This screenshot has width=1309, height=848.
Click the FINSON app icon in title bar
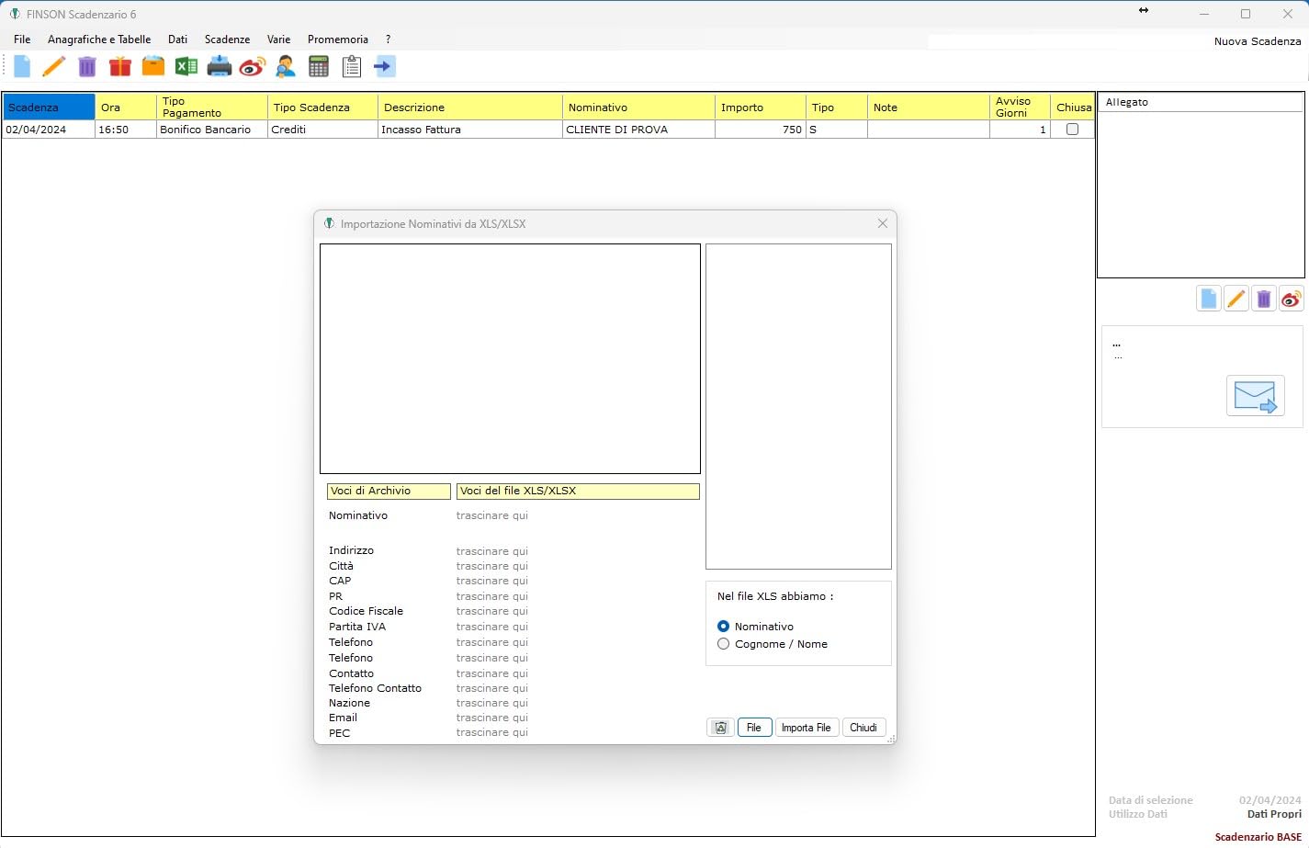[x=15, y=14]
